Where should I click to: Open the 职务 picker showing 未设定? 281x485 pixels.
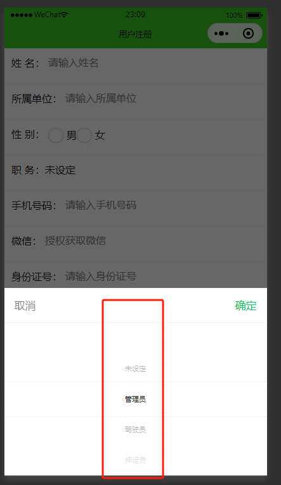point(60,170)
